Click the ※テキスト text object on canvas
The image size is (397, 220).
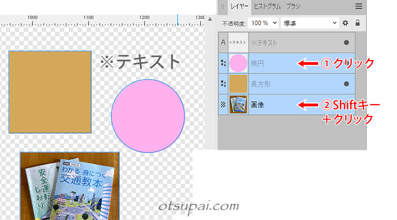pyautogui.click(x=140, y=62)
